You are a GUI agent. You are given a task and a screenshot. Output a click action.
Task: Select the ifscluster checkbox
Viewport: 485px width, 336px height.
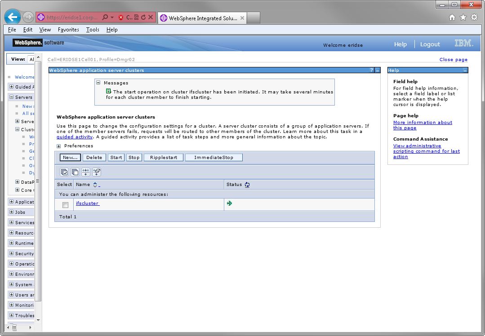(x=65, y=205)
